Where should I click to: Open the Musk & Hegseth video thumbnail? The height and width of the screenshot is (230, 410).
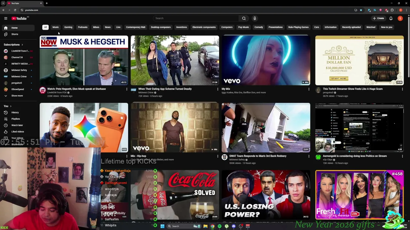click(84, 60)
